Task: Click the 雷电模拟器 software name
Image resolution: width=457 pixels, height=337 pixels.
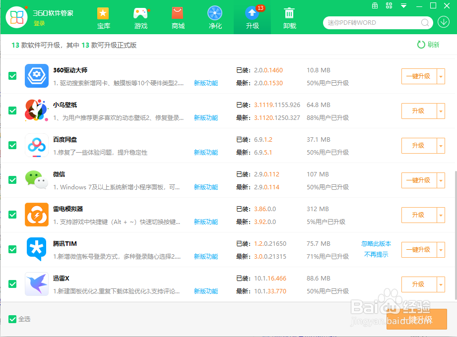Action: point(68,209)
